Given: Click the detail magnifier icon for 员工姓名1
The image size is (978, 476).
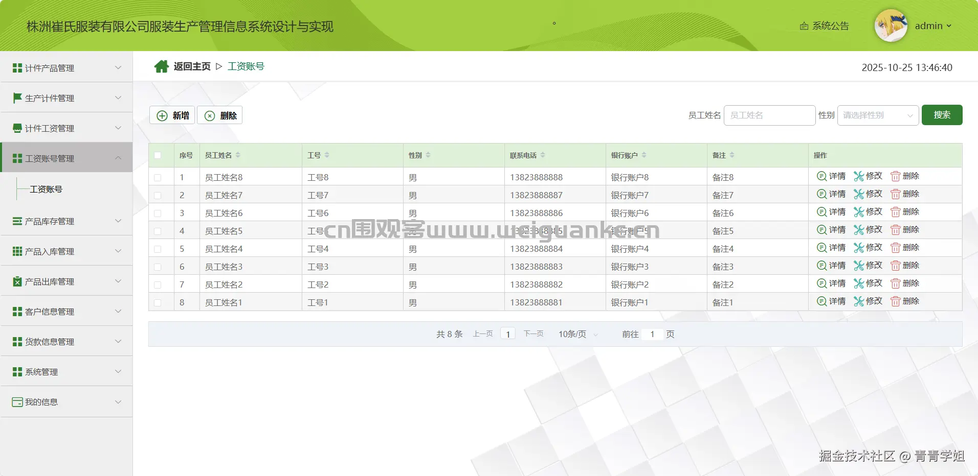Looking at the screenshot, I should pyautogui.click(x=821, y=301).
